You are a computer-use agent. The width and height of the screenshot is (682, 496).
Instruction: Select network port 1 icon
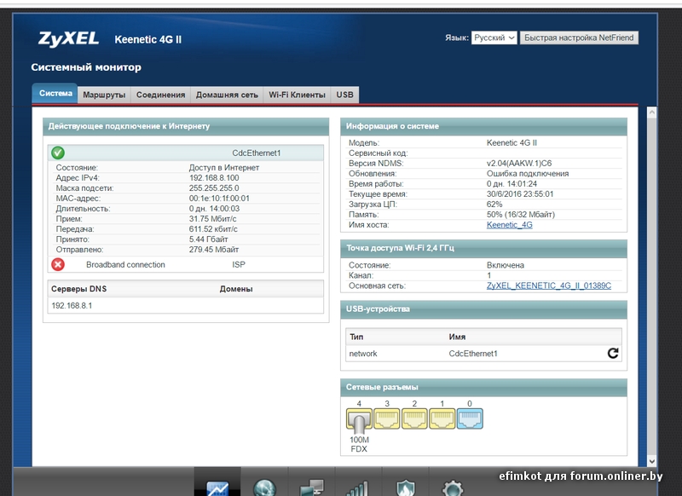[x=442, y=418]
